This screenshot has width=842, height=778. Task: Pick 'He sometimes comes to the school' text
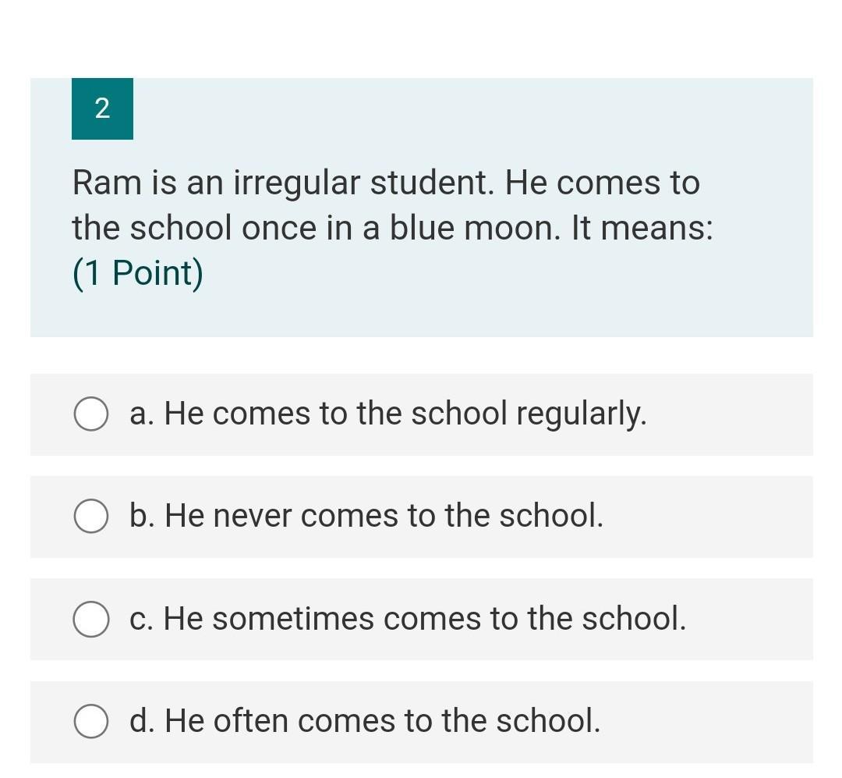click(425, 619)
